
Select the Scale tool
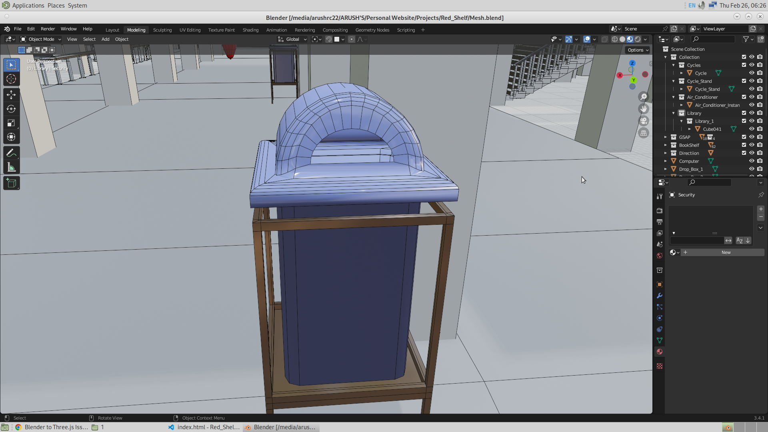pos(11,123)
